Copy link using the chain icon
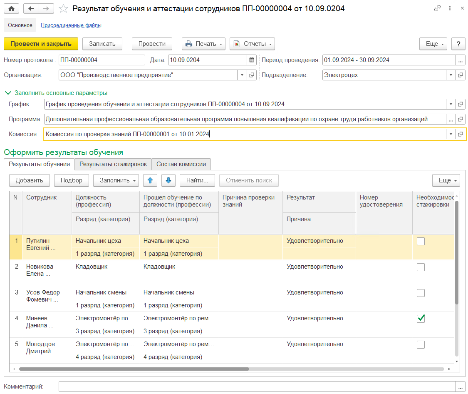468x394 pixels. (437, 8)
